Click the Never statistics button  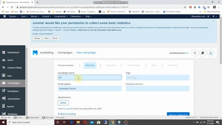[x=55, y=38]
